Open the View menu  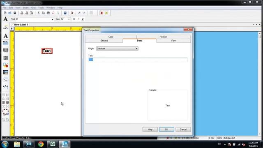(x=18, y=8)
